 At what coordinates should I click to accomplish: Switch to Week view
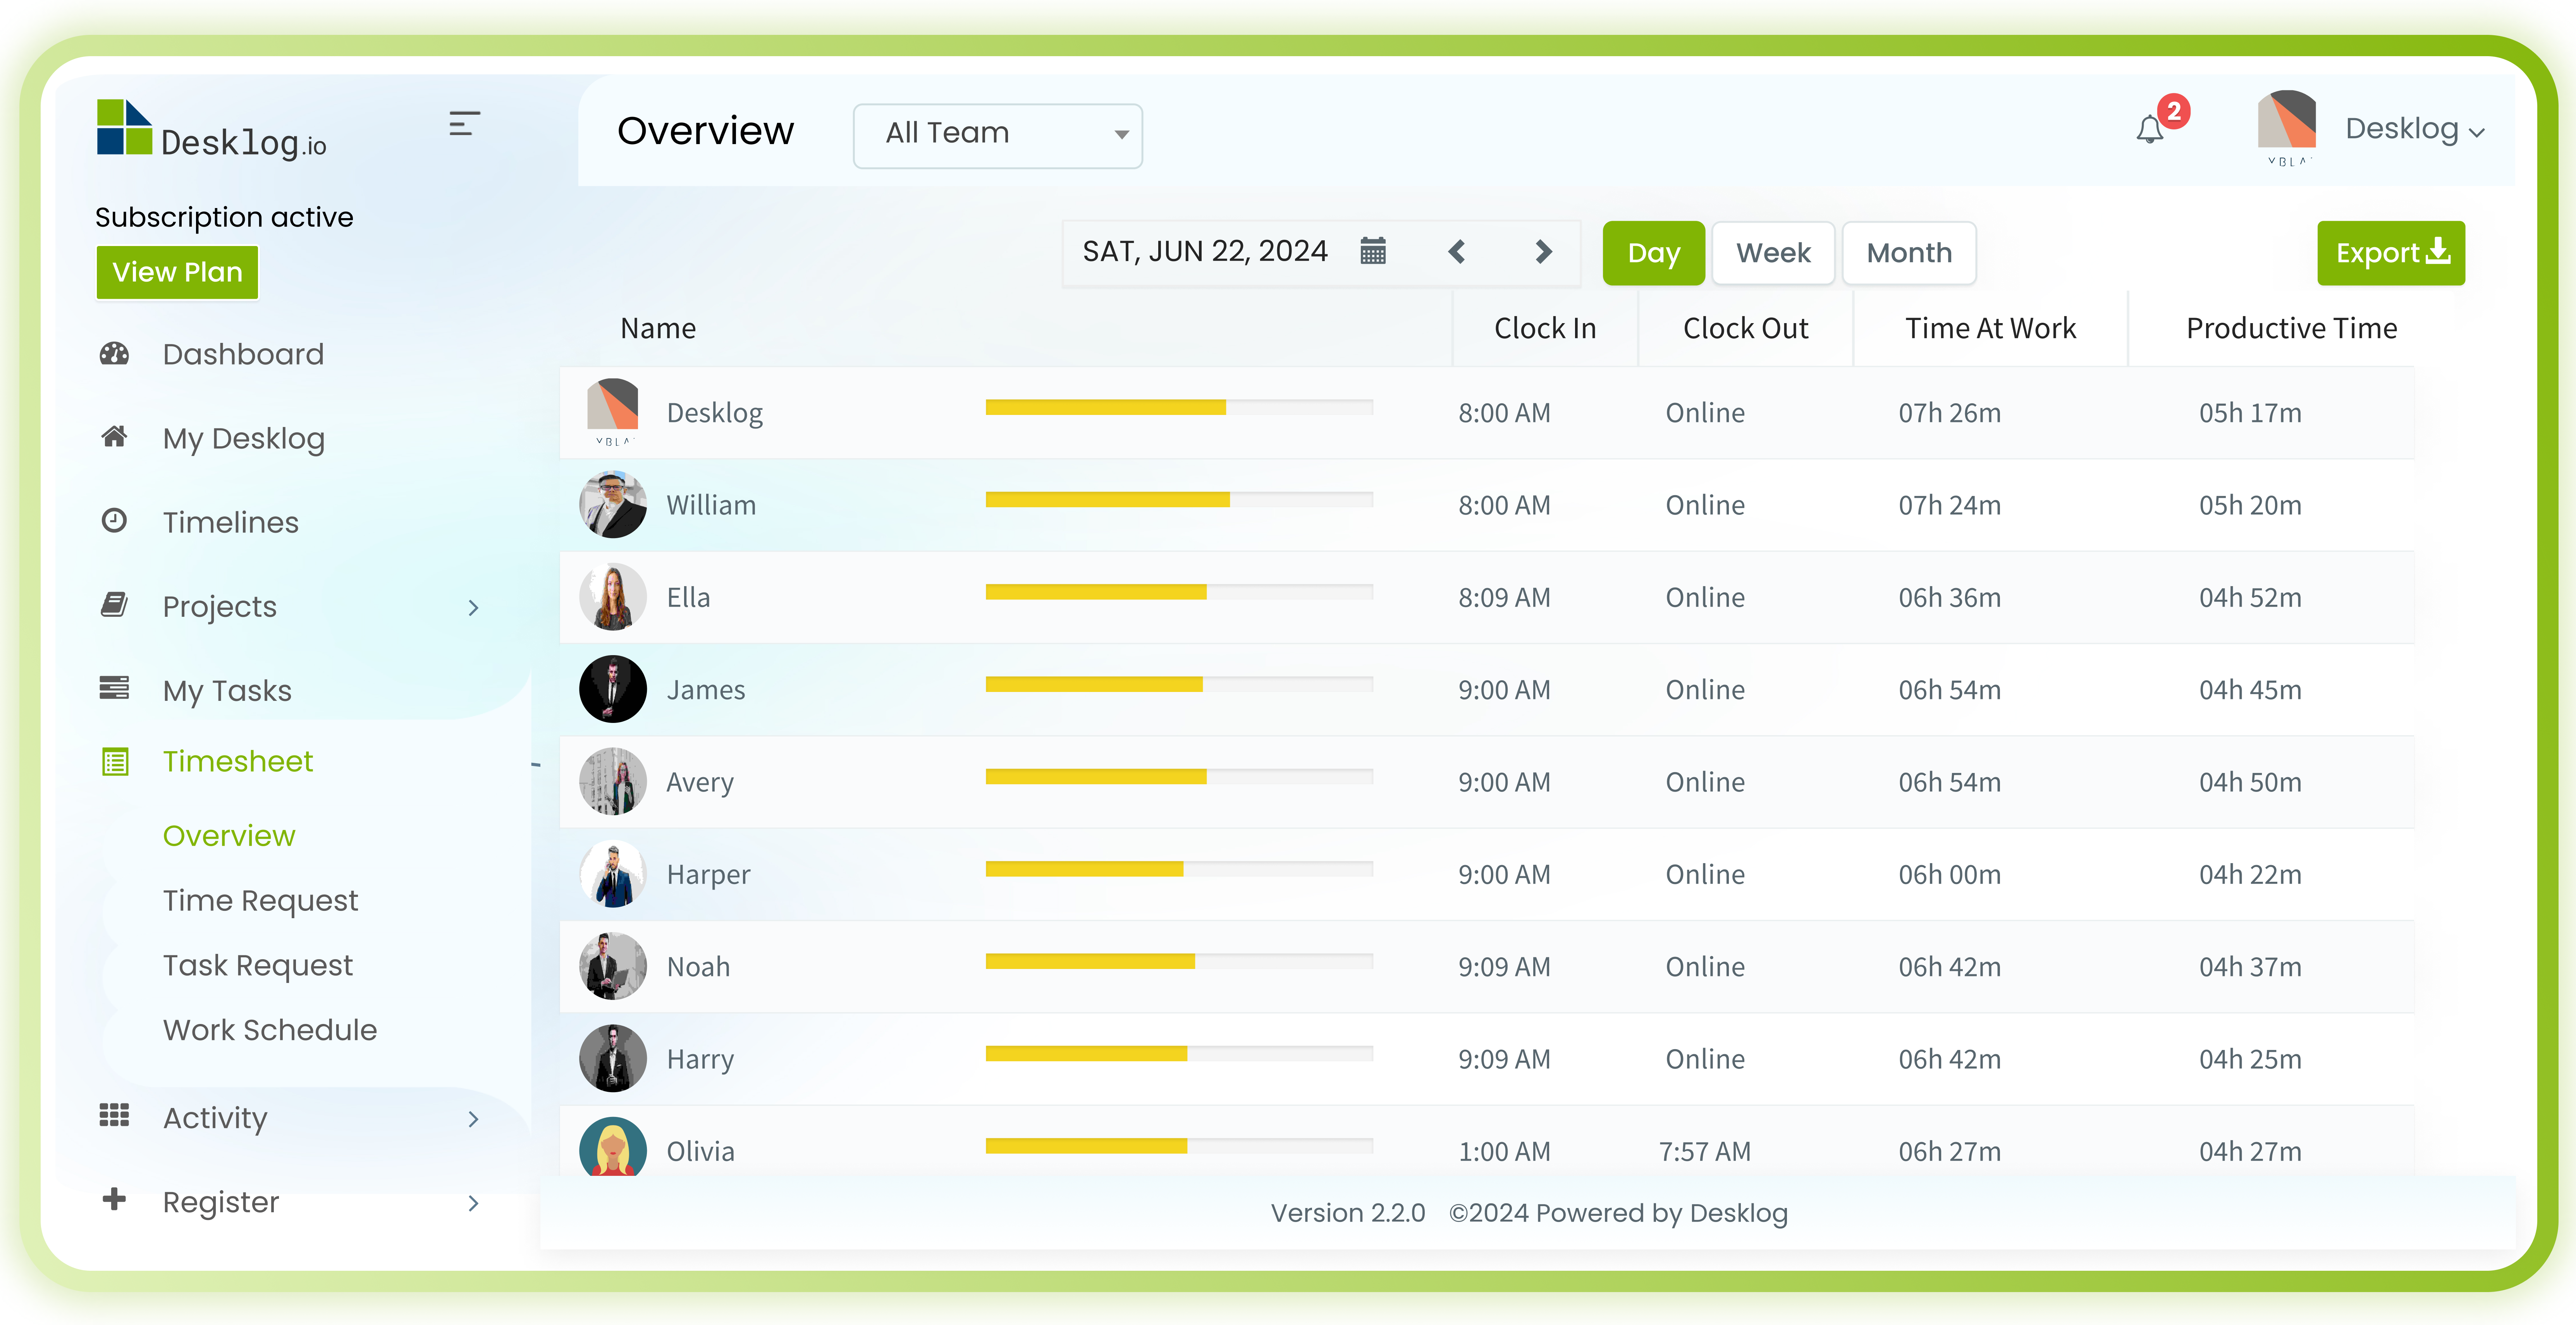coord(1773,253)
